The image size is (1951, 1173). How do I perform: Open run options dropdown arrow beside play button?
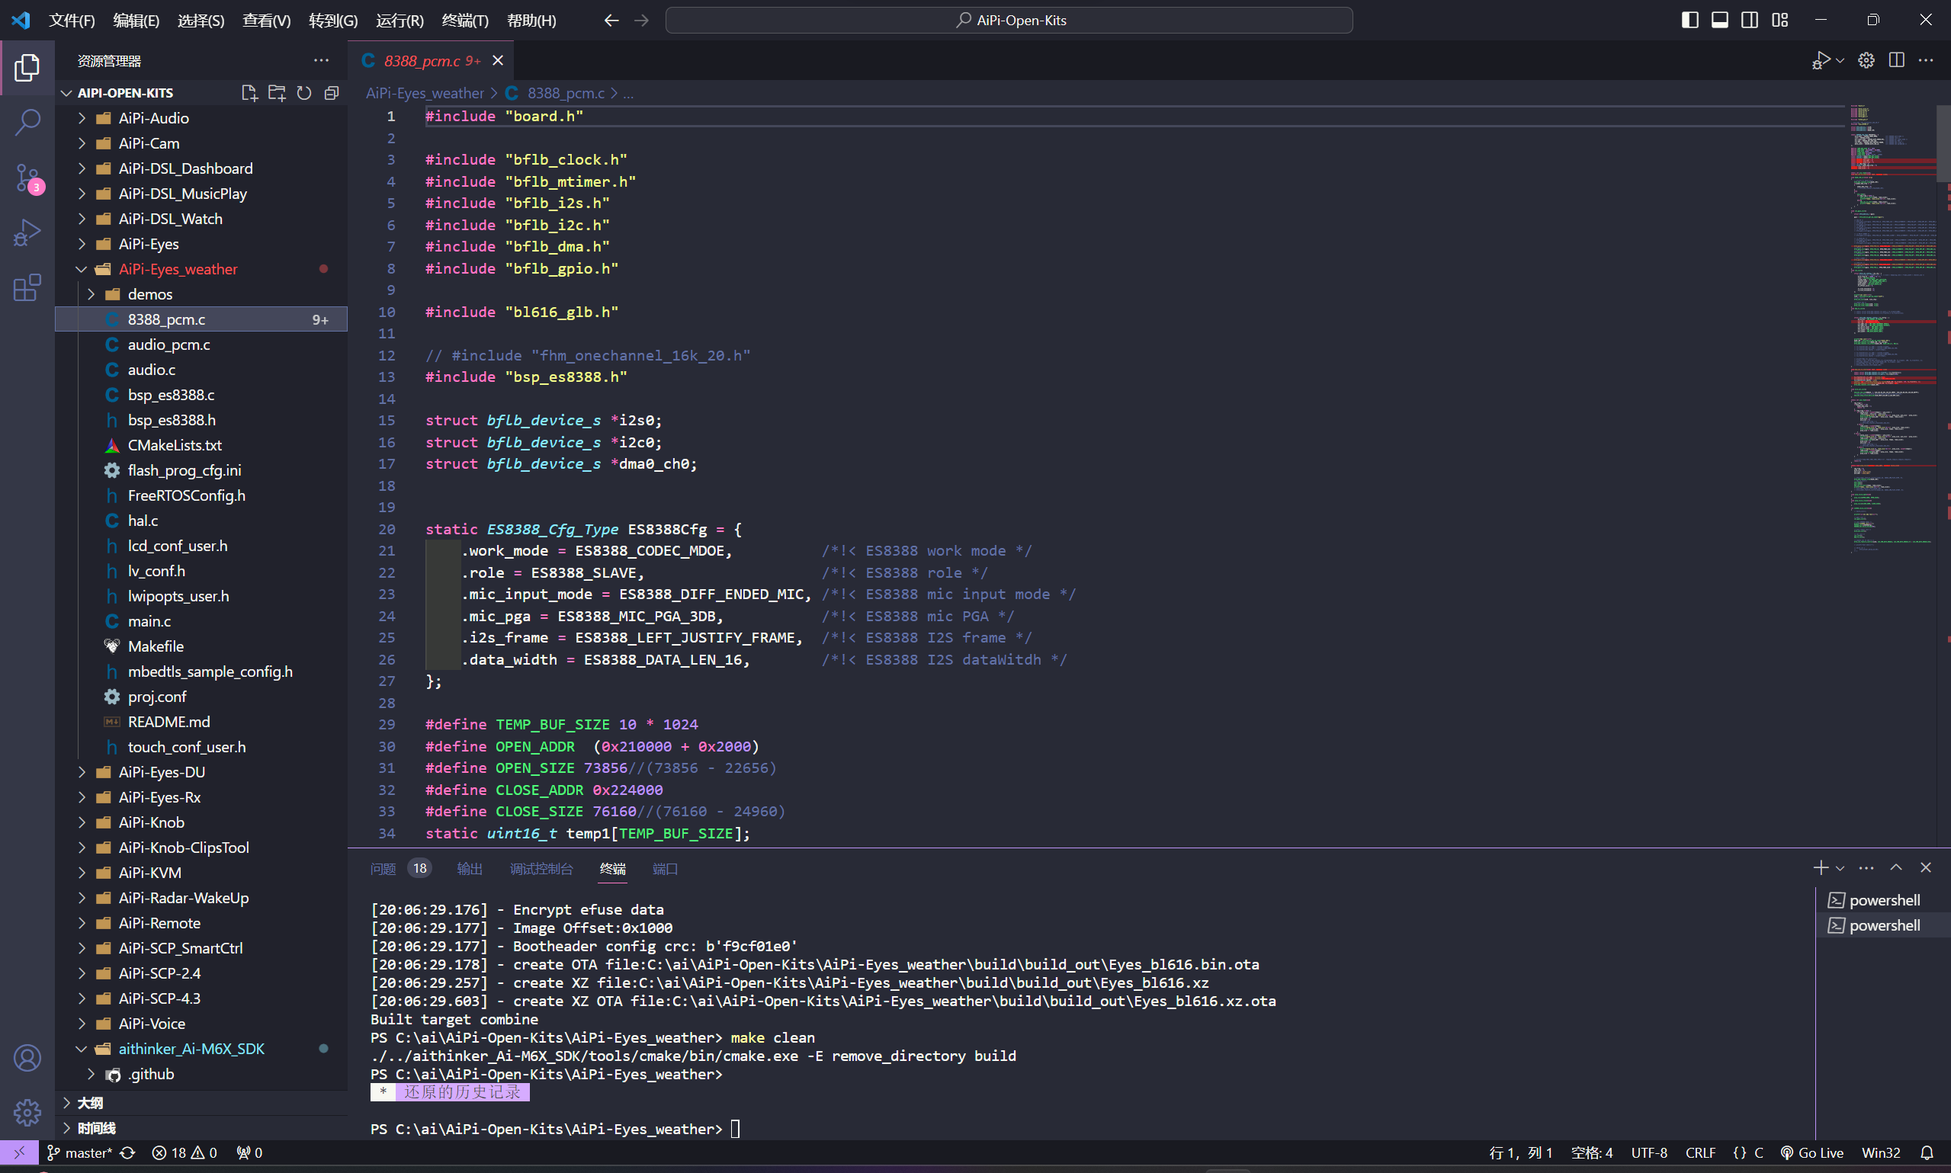pyautogui.click(x=1840, y=61)
